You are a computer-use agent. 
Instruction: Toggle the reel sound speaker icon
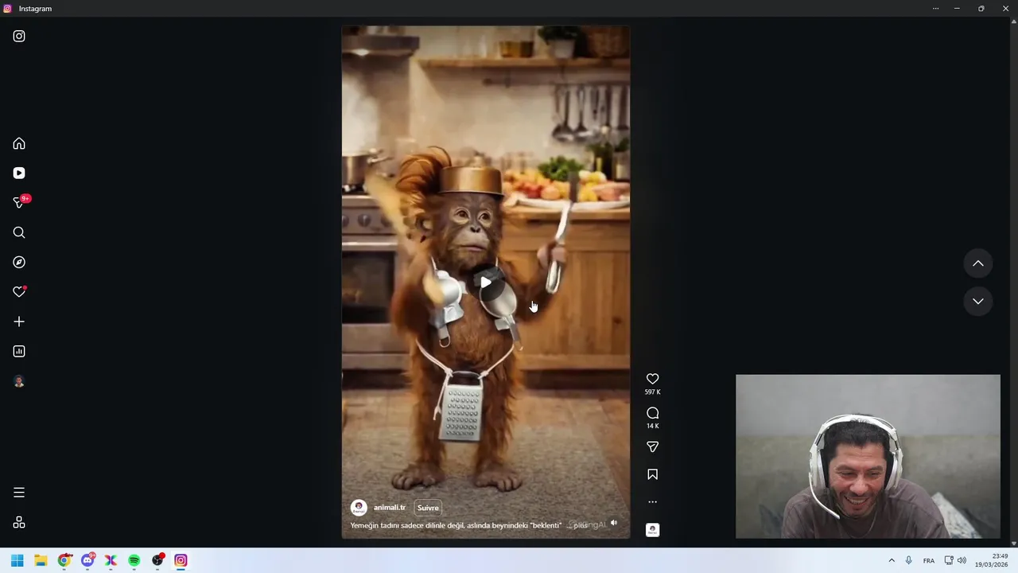(613, 523)
